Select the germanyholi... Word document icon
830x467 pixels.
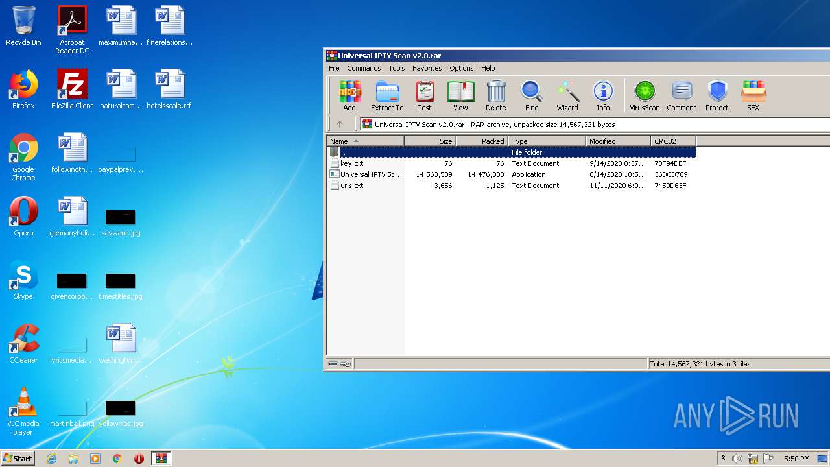[x=72, y=217]
